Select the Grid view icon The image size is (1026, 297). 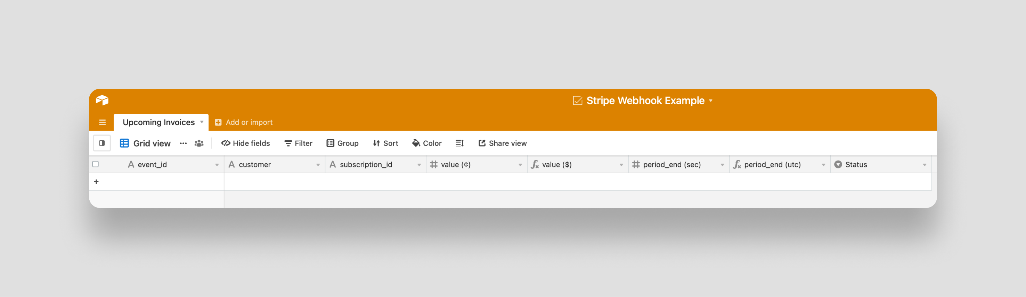coord(124,143)
